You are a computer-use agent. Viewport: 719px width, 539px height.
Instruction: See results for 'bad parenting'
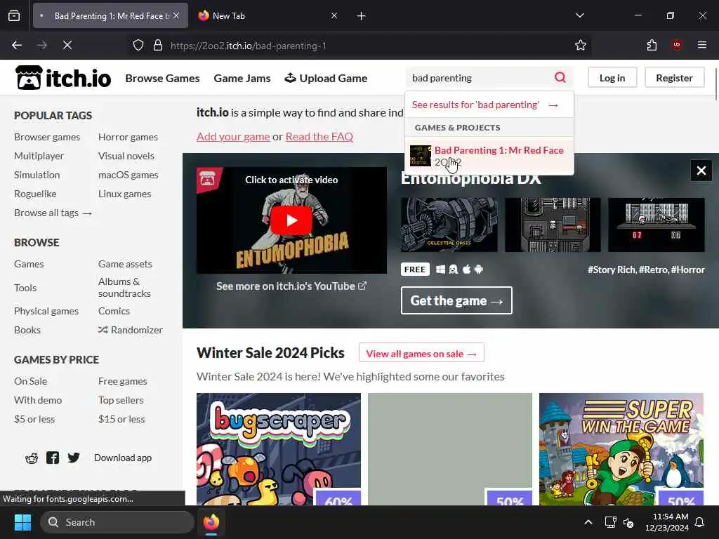(489, 105)
